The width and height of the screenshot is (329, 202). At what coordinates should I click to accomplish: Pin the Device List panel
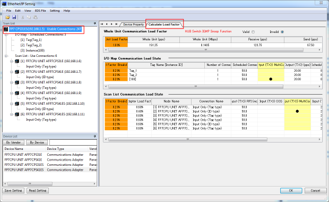pyautogui.click(x=94, y=136)
